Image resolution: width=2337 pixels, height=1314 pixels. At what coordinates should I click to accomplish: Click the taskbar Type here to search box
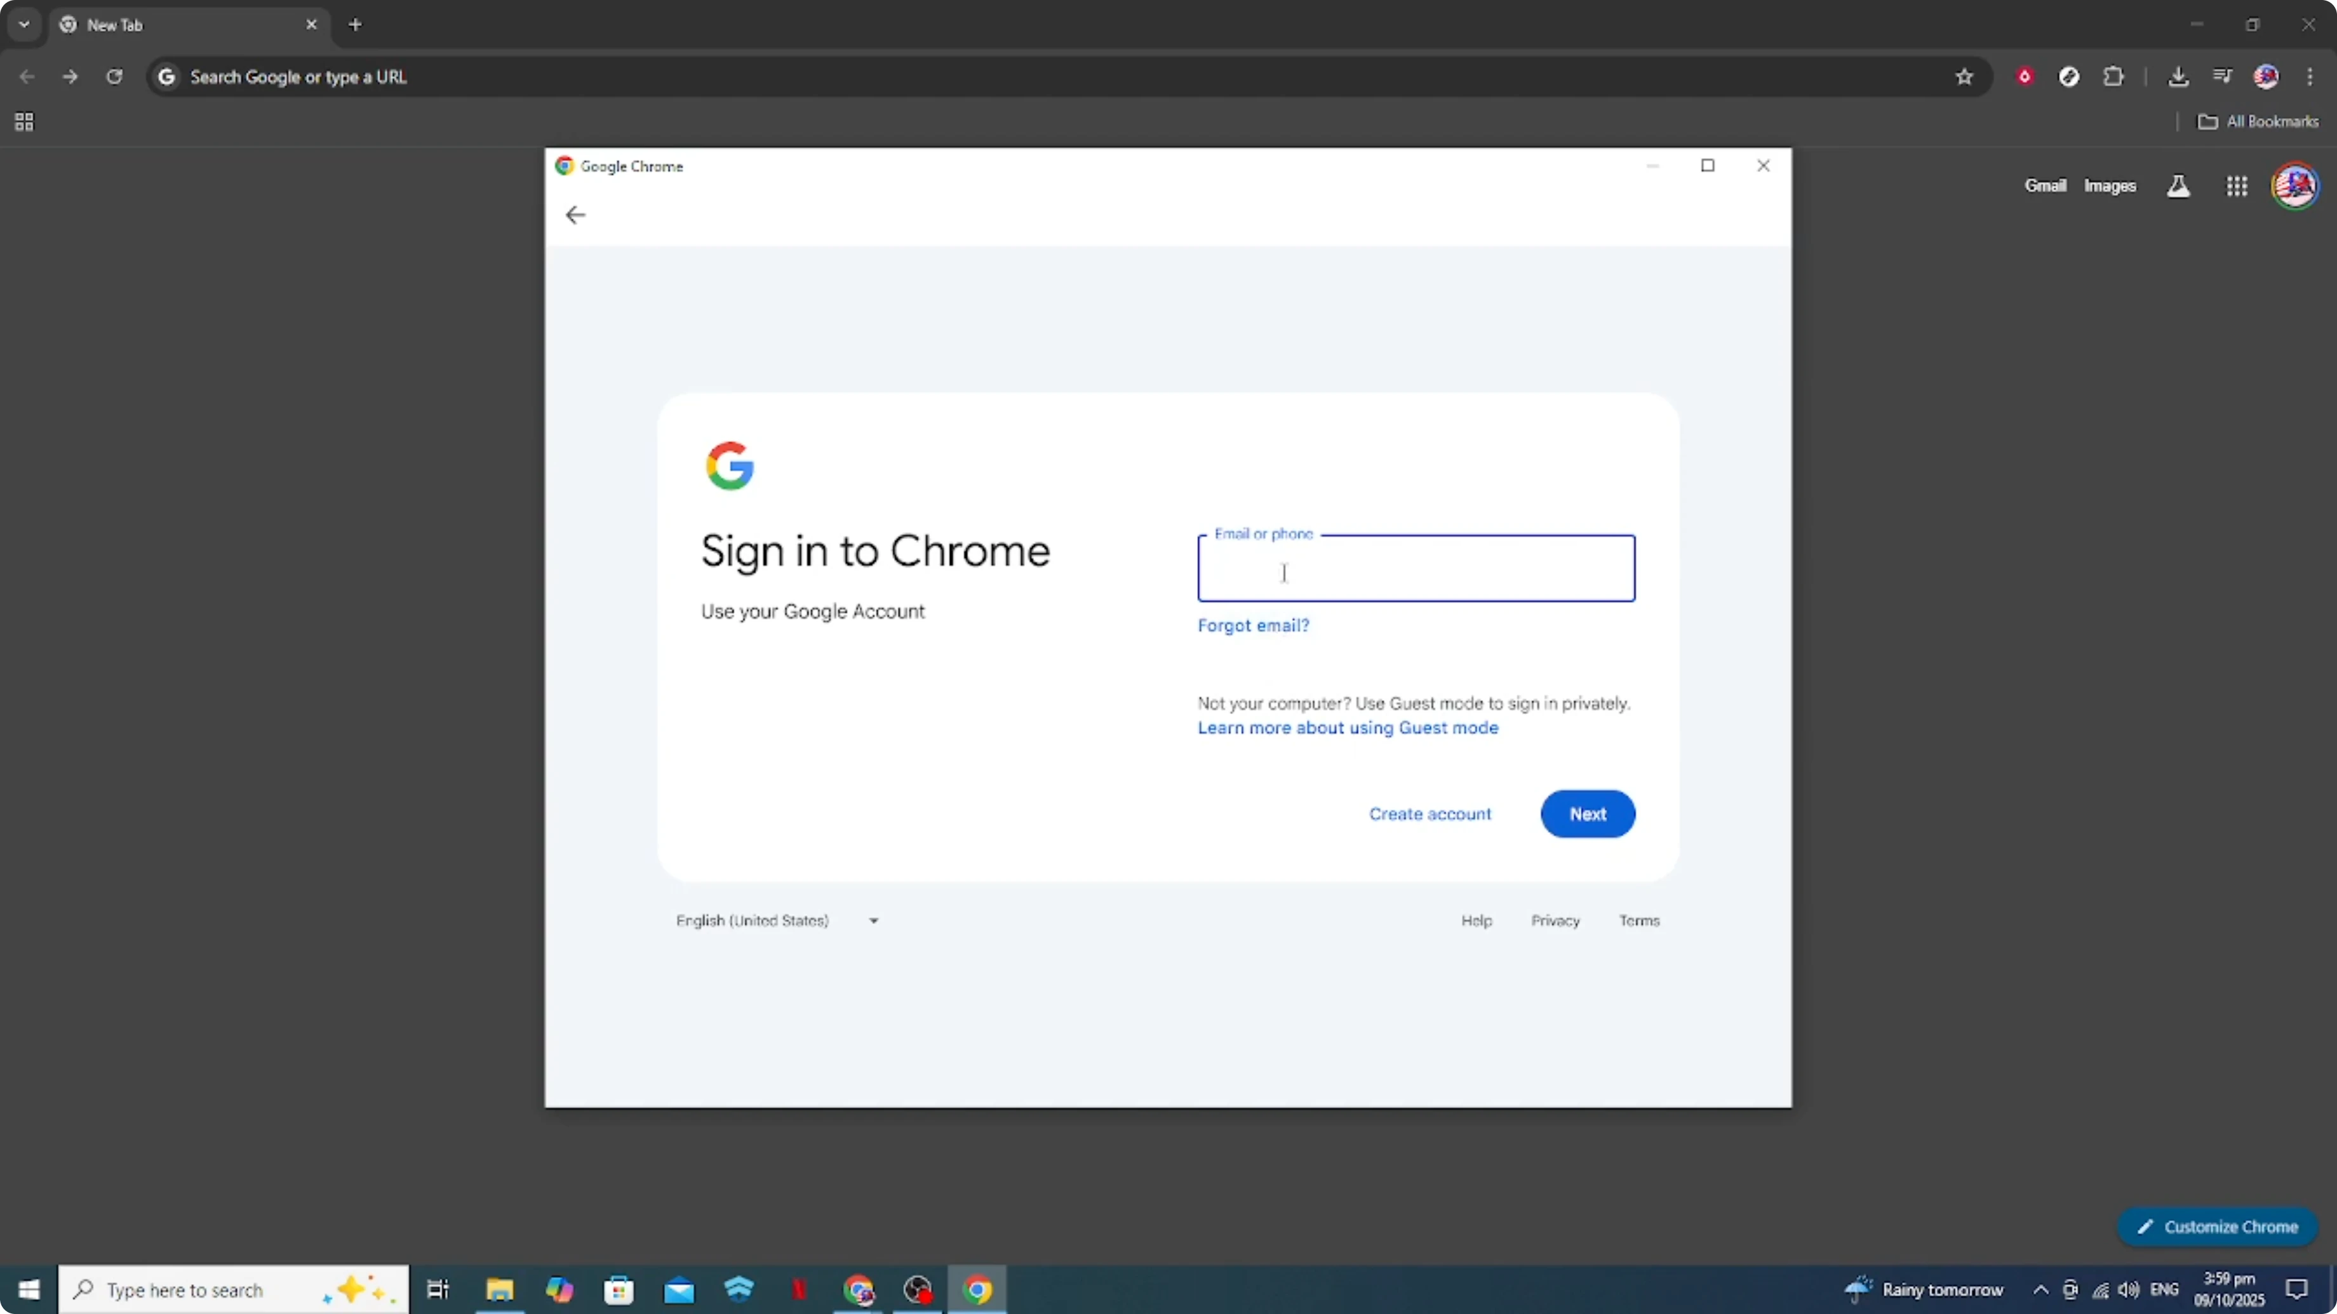(234, 1289)
